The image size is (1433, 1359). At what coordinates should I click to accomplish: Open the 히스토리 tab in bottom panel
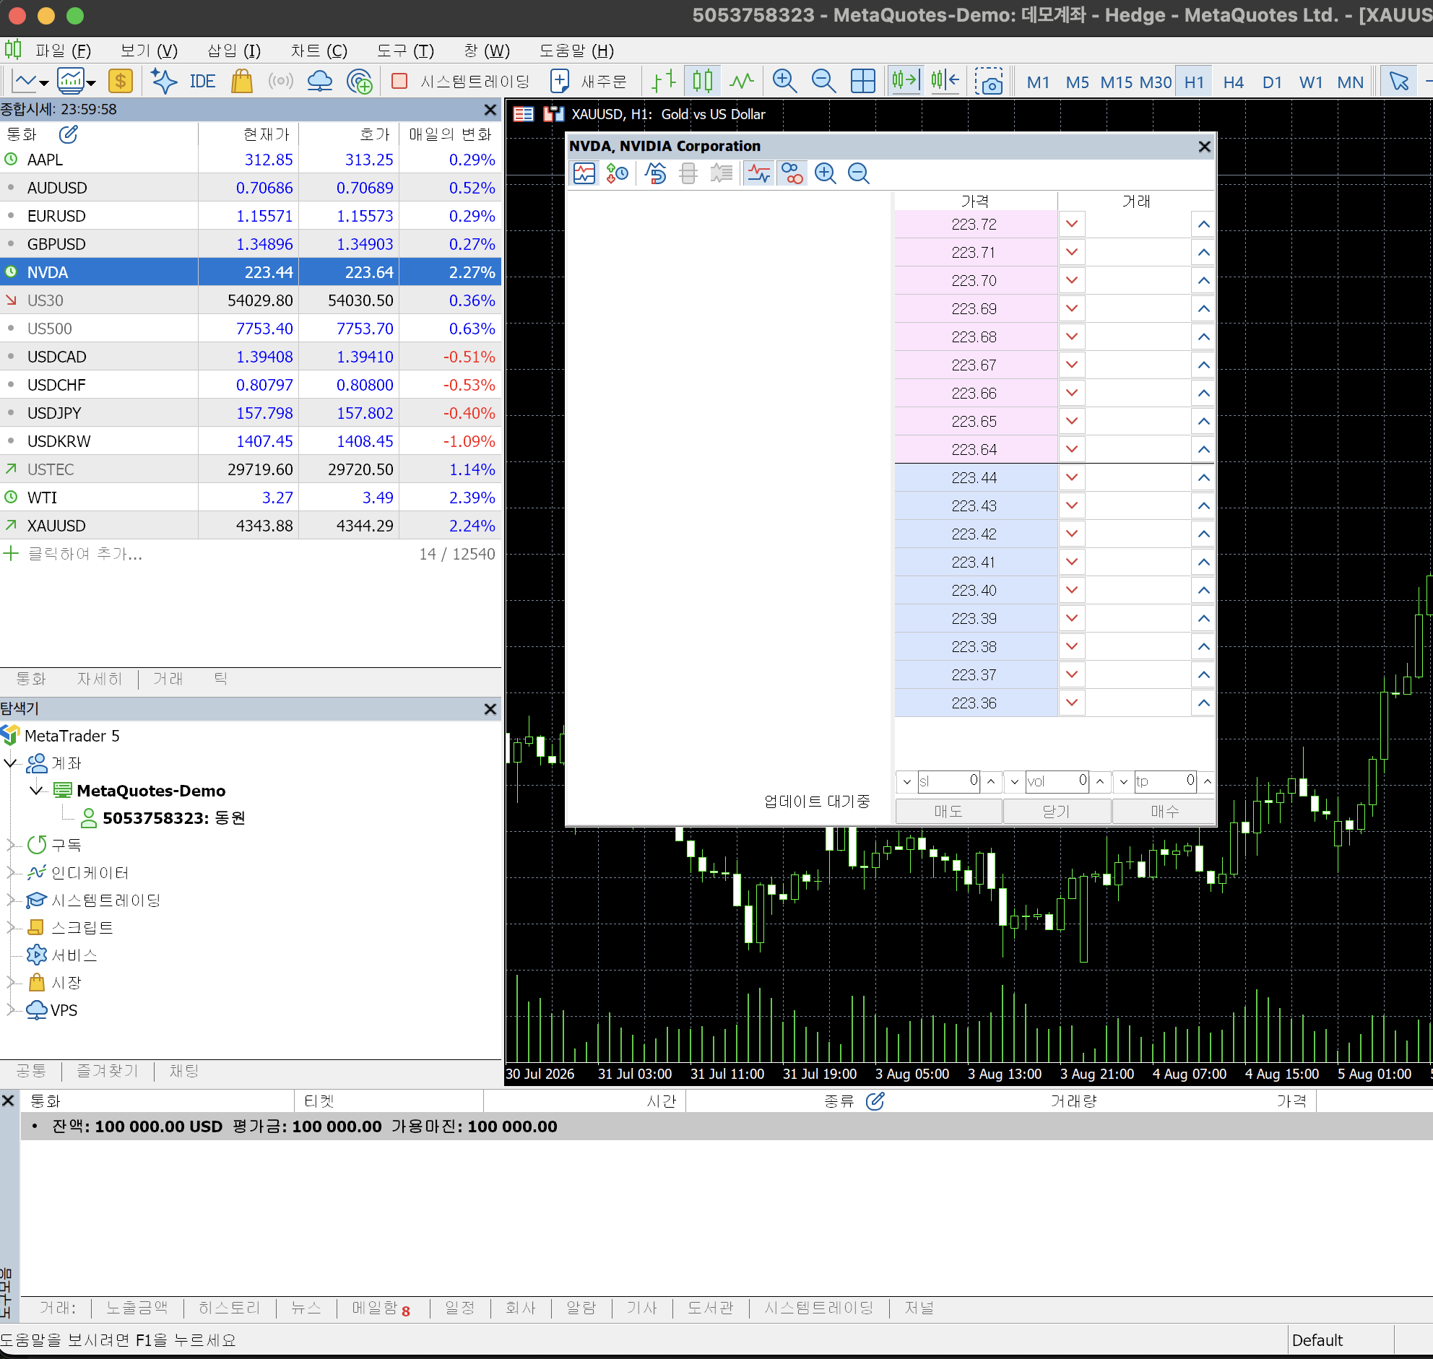[229, 1308]
